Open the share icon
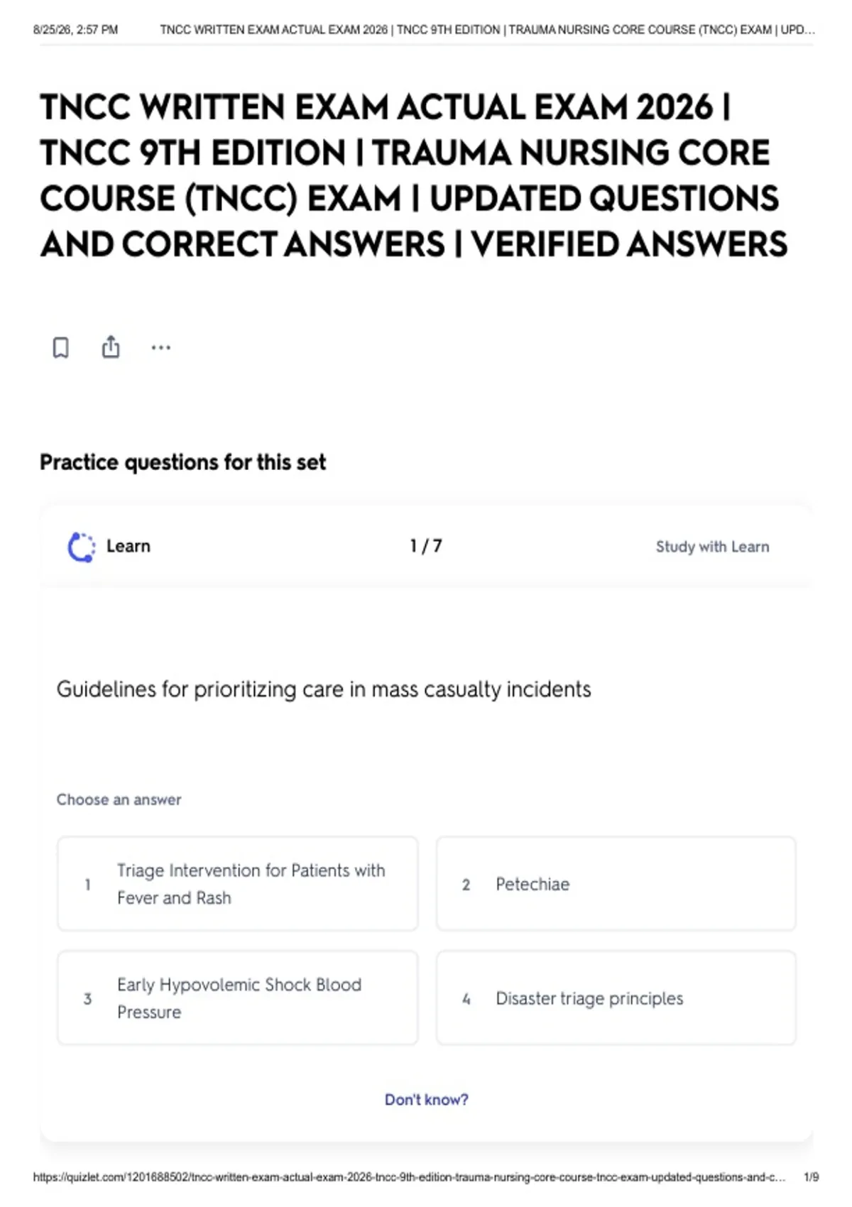852x1207 pixels. pos(111,346)
